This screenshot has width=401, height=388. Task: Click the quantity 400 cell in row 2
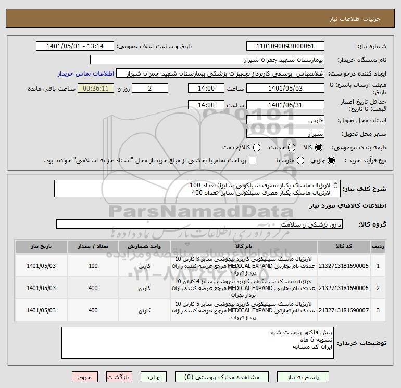(x=93, y=288)
